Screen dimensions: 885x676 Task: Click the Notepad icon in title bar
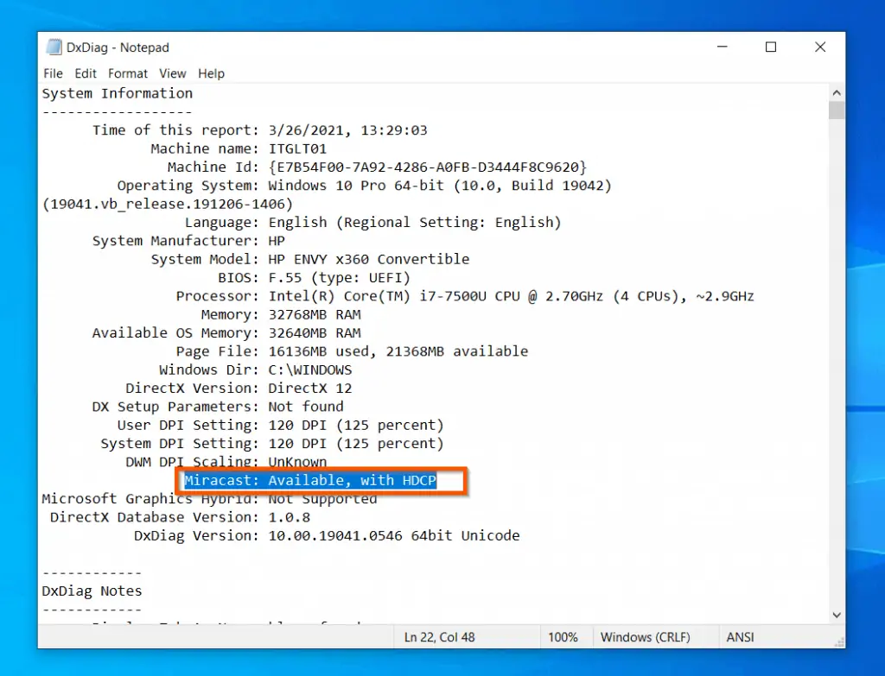(x=54, y=47)
